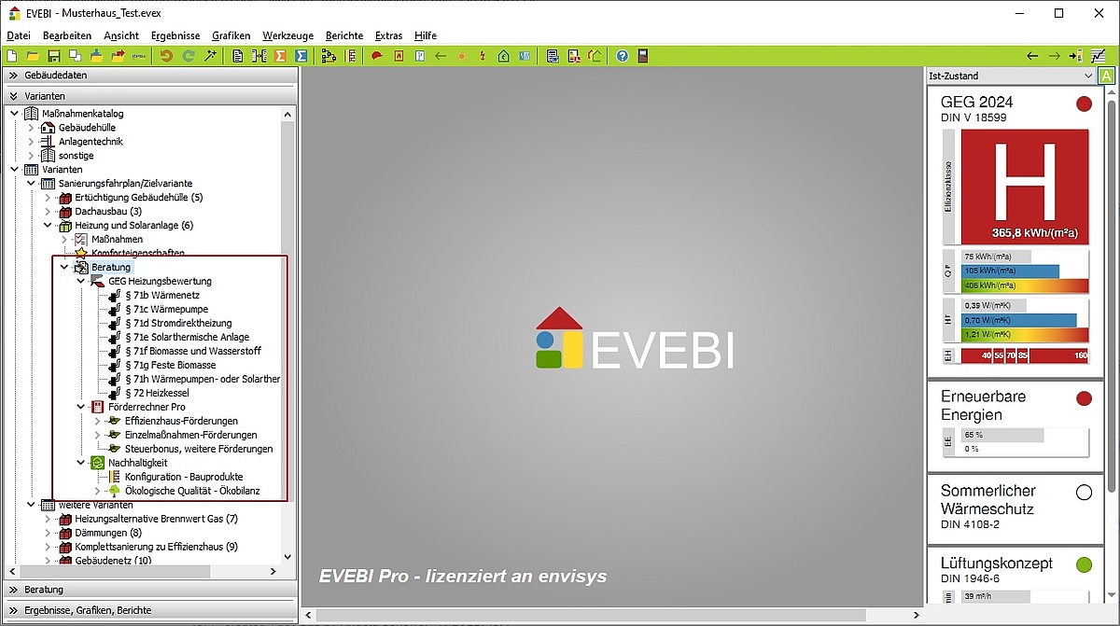Select the § 71b Wärmenetz tree item
The image size is (1120, 626).
pyautogui.click(x=161, y=295)
